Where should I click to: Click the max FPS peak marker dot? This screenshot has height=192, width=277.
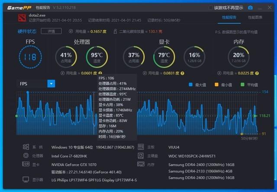(x=28, y=92)
